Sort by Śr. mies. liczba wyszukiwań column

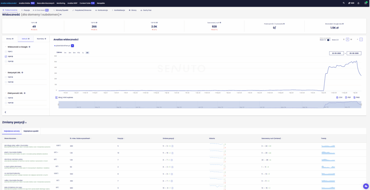pos(81,138)
